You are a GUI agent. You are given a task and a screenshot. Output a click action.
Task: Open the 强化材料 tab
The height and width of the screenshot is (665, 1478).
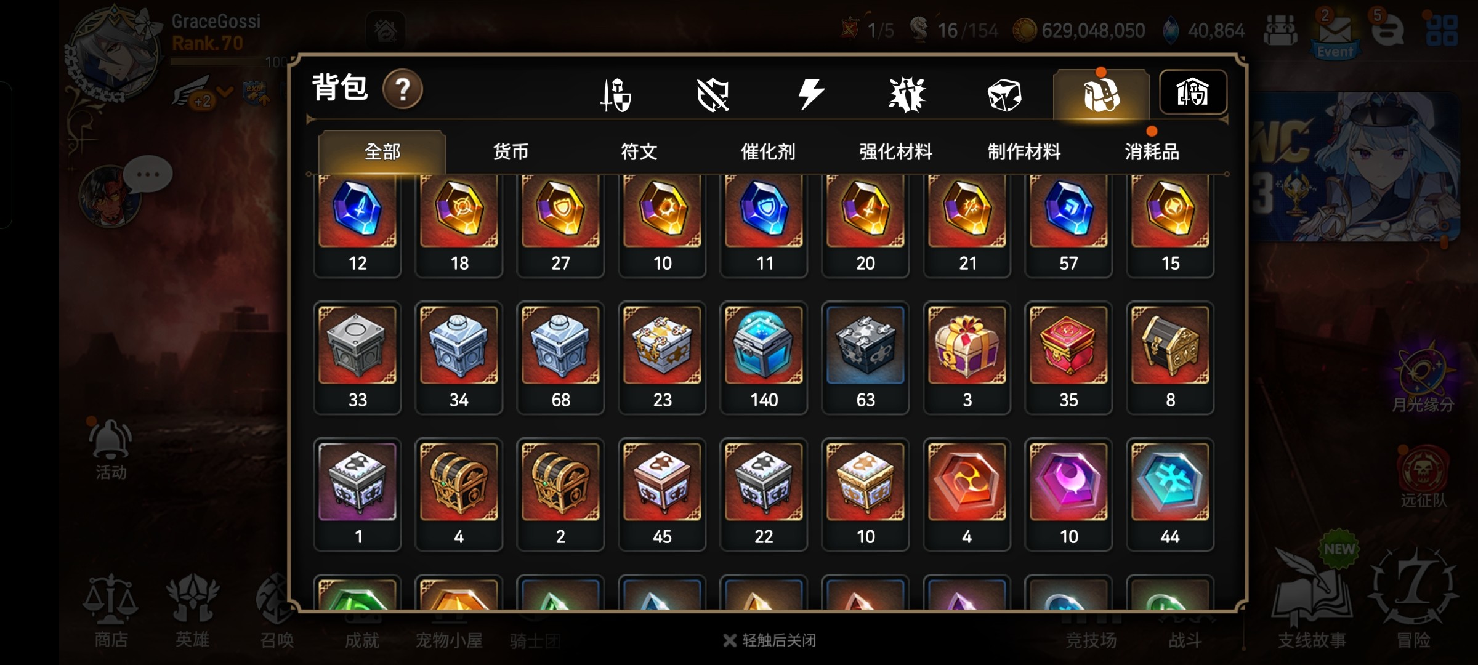pos(896,151)
